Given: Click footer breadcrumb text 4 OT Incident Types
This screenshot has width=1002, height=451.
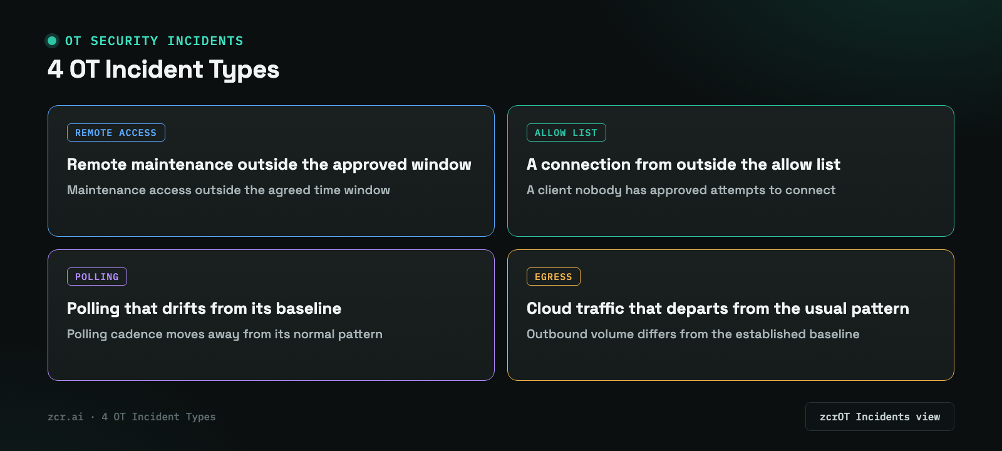Looking at the screenshot, I should (158, 417).
